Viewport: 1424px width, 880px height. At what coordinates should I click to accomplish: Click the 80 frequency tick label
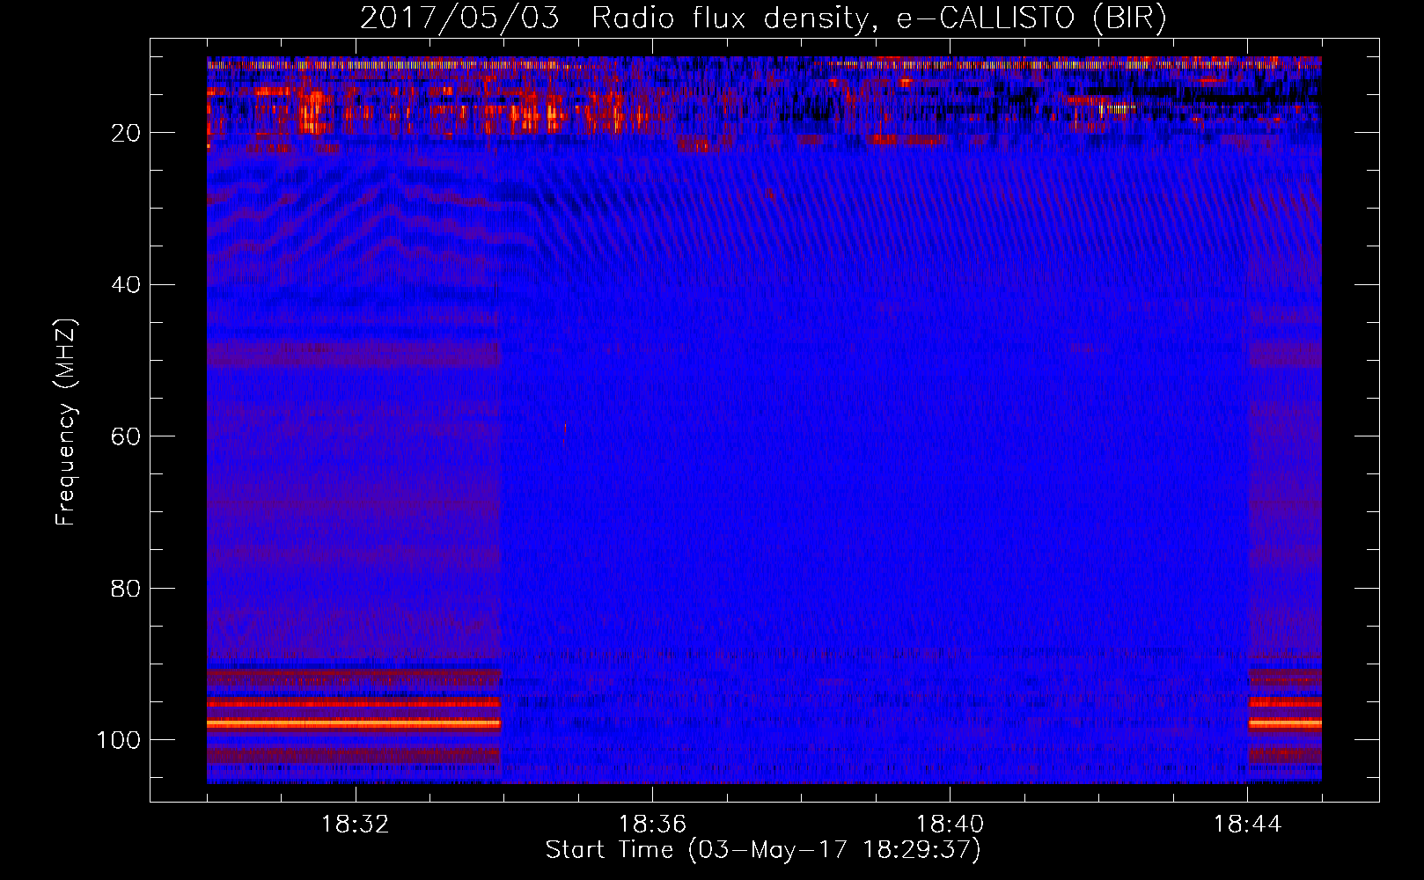pos(126,588)
